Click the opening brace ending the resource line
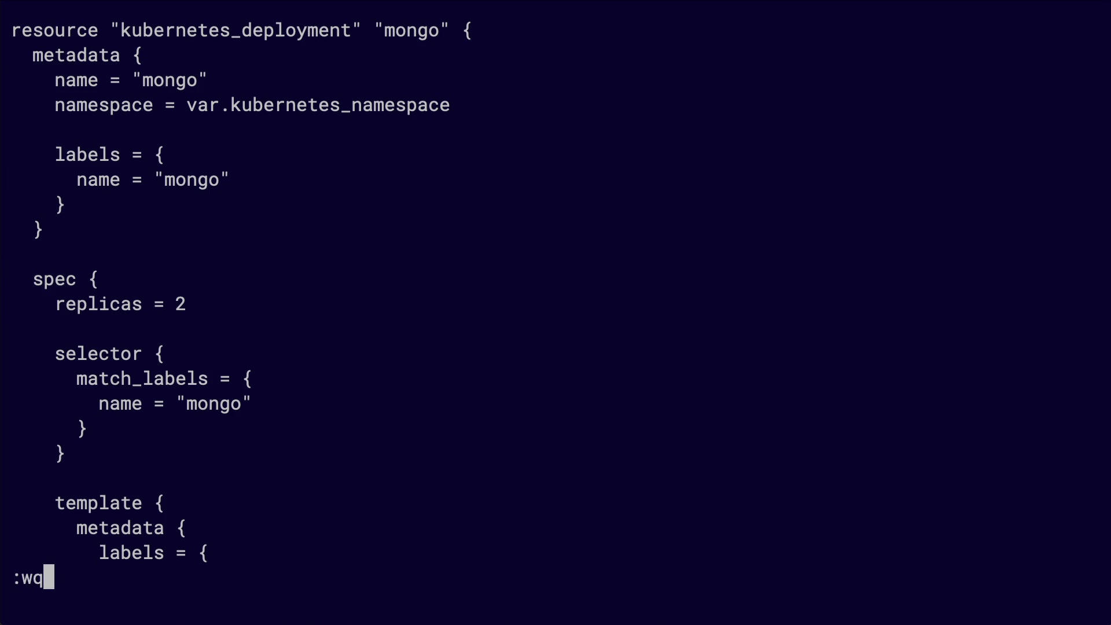This screenshot has height=625, width=1111. 467,30
